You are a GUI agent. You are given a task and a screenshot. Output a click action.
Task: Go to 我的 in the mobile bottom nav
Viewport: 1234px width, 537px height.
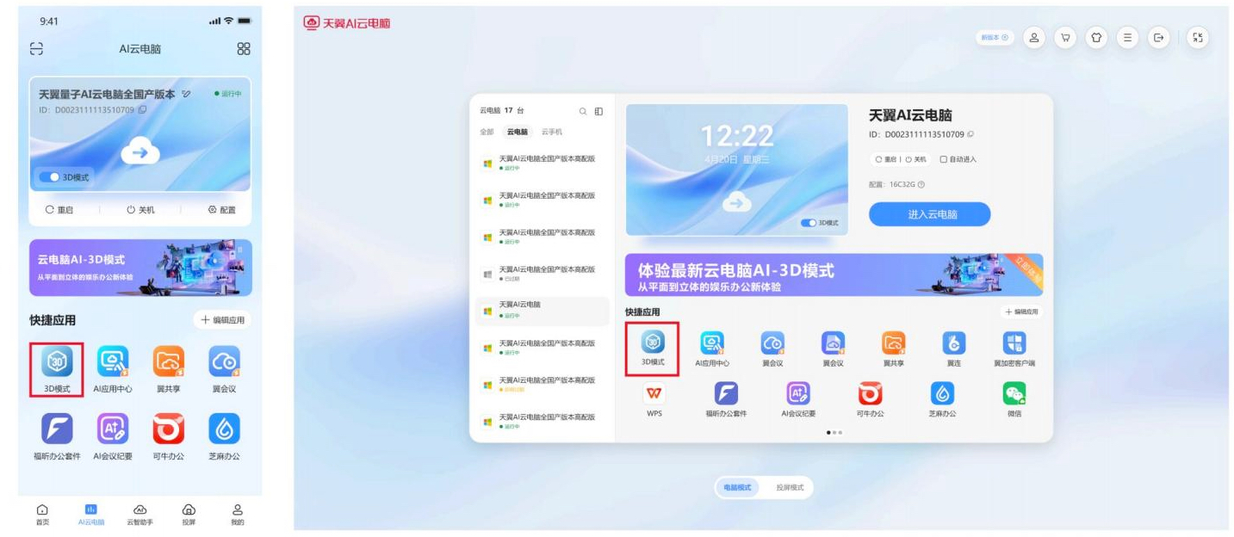coord(238,515)
